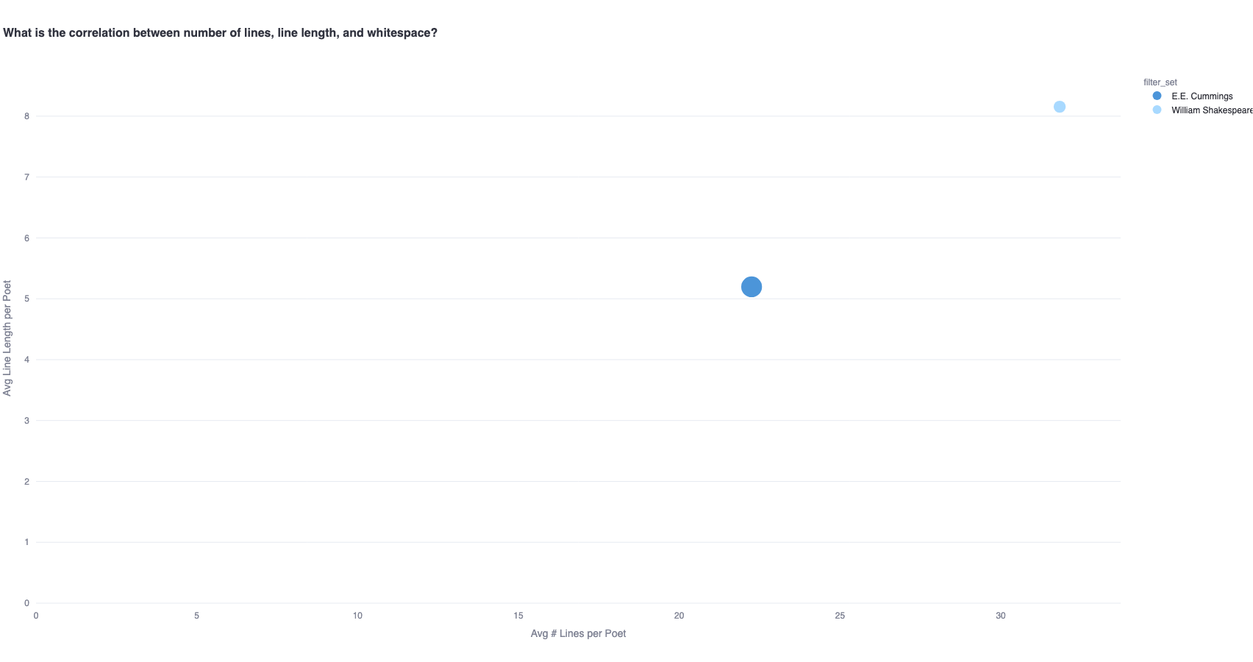Click the 'Avg # Lines per Poet' axis title
Viewport: 1253px width, 662px height.
[x=578, y=633]
